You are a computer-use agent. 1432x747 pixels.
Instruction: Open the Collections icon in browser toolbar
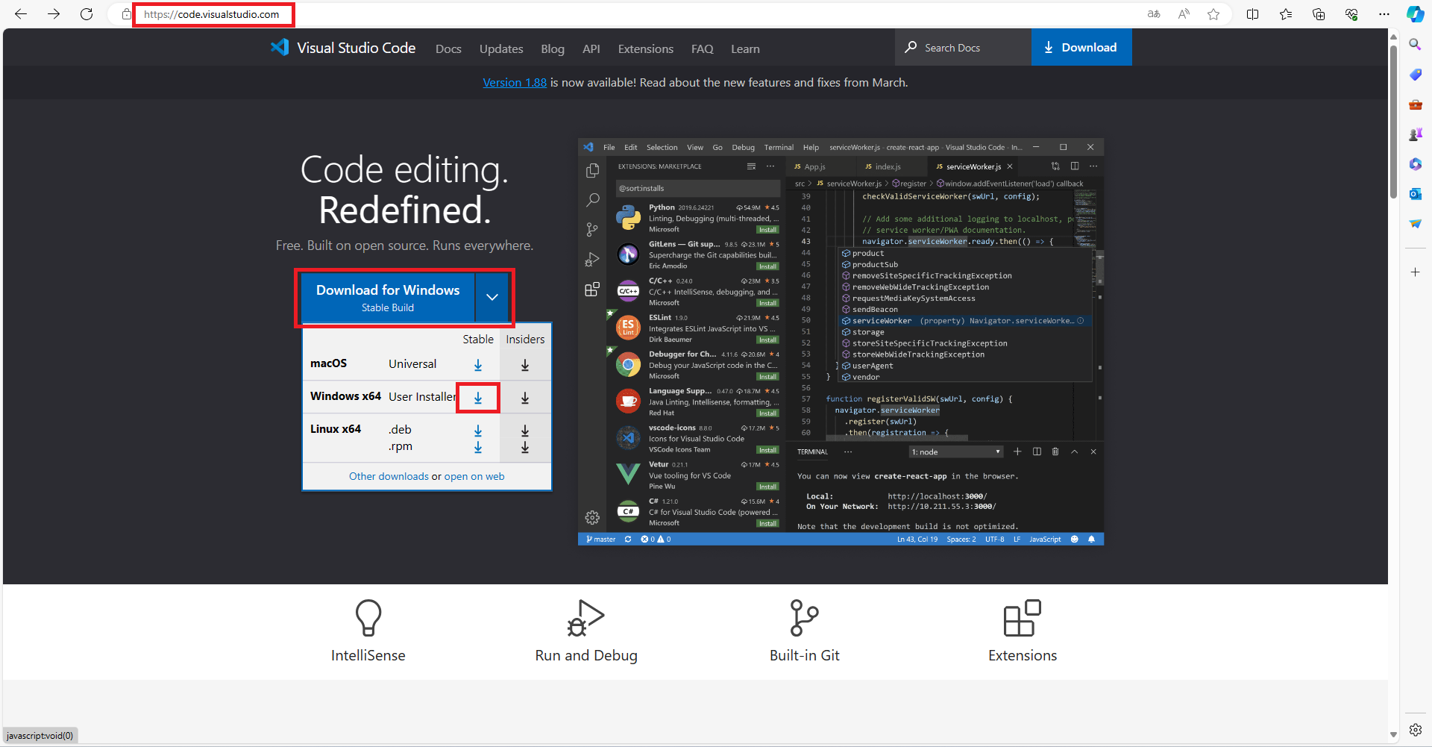1319,14
